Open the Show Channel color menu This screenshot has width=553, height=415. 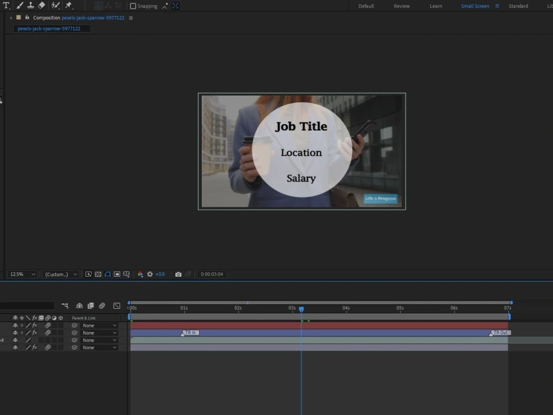140,274
